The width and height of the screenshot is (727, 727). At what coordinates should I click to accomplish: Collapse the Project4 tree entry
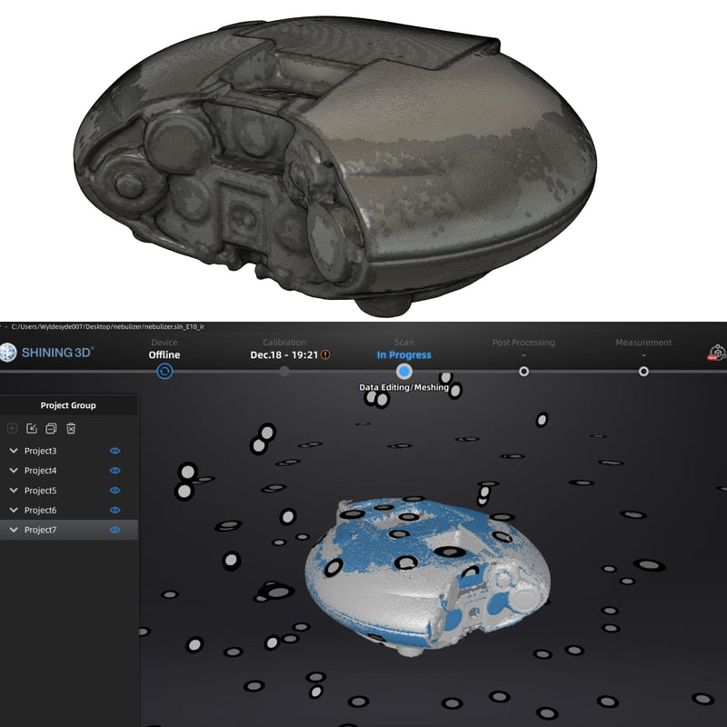13,470
